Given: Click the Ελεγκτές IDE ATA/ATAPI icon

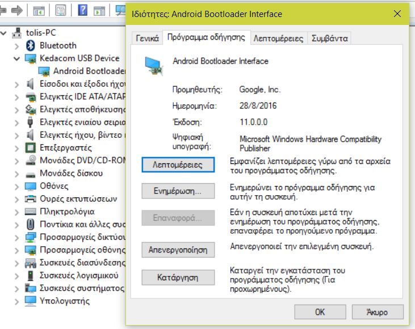Looking at the screenshot, I should 31,97.
